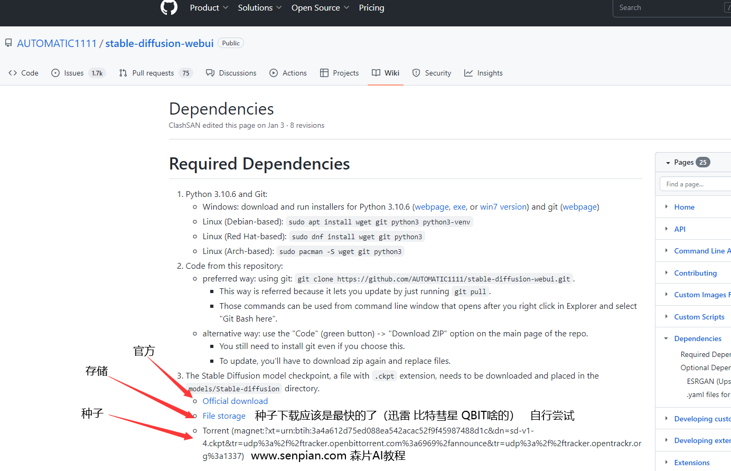Screen dimensions: 731x471
Task: Go to Discussions tab
Action: (x=231, y=73)
